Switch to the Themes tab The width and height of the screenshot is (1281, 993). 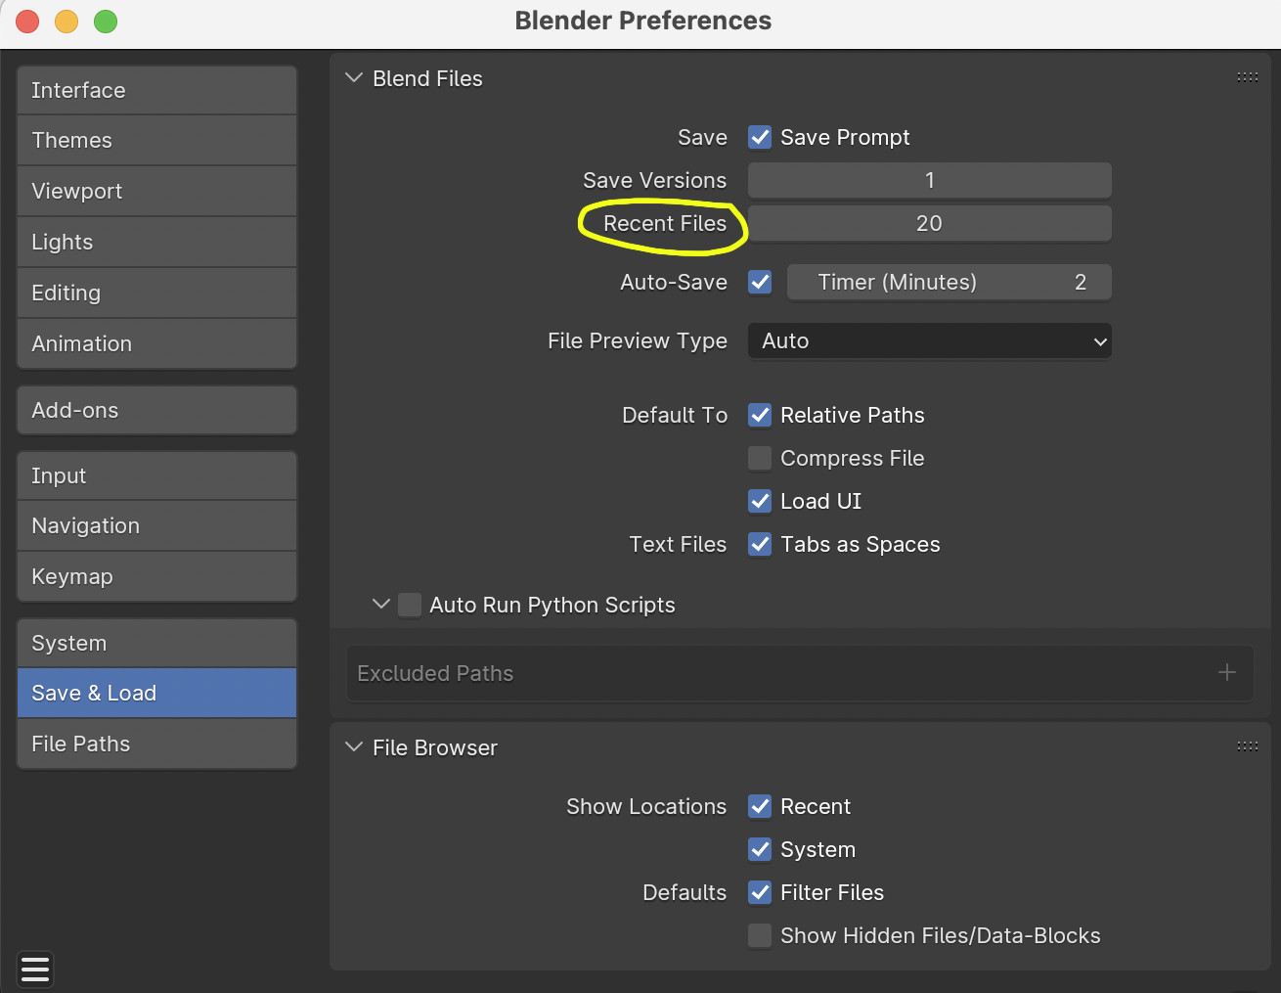click(156, 140)
